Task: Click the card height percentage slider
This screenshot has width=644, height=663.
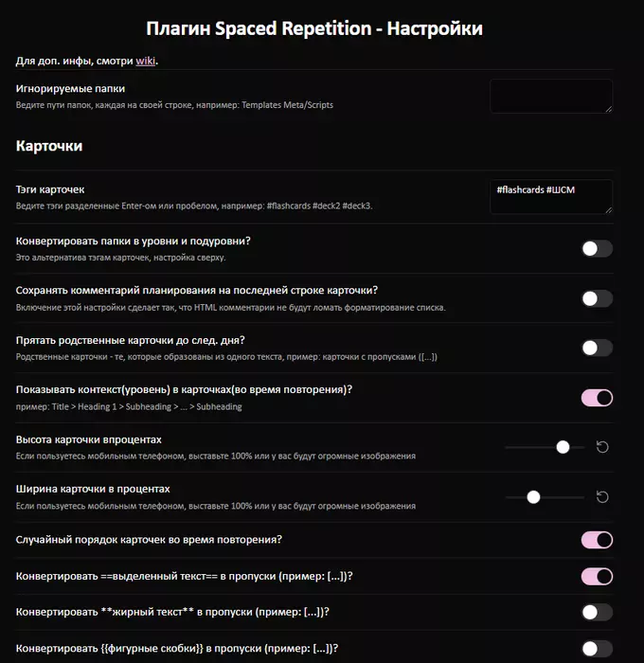Action: point(545,447)
